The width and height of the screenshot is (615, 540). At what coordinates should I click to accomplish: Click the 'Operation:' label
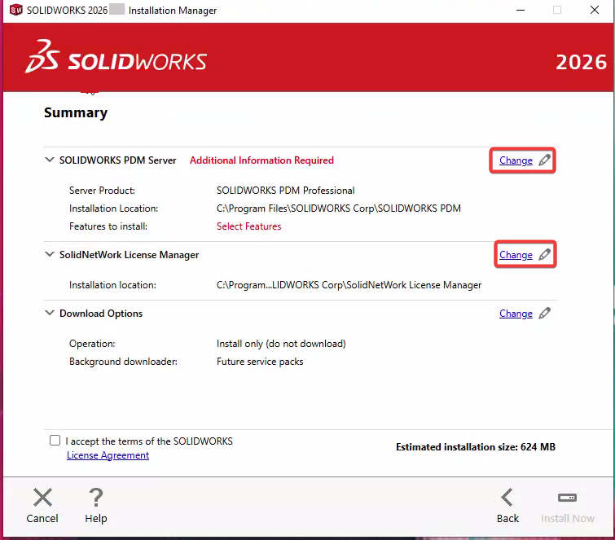point(92,344)
